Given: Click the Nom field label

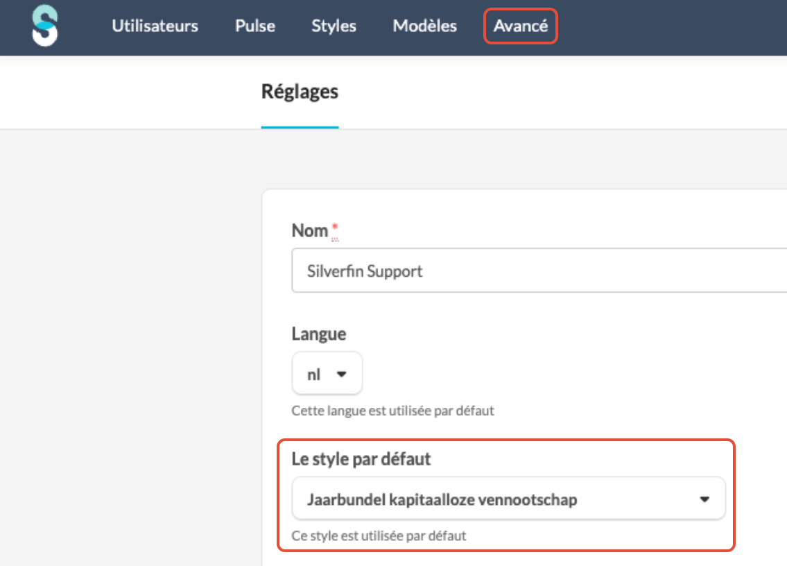Looking at the screenshot, I should pyautogui.click(x=309, y=231).
